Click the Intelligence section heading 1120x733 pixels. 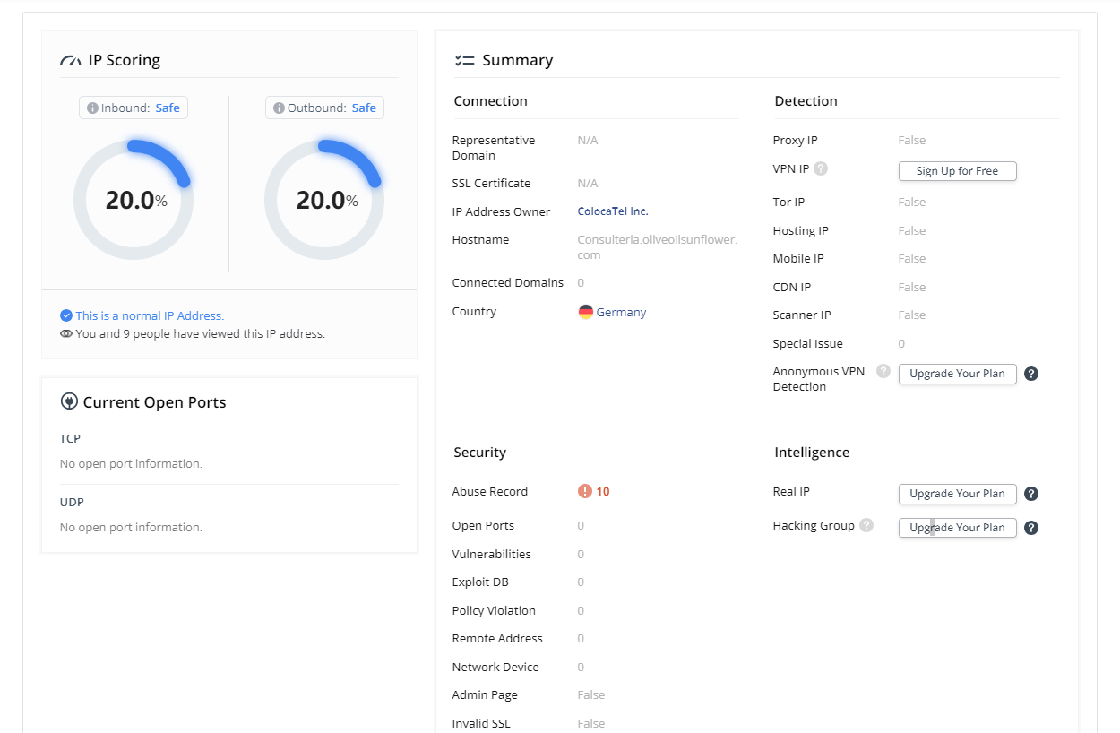click(x=812, y=453)
